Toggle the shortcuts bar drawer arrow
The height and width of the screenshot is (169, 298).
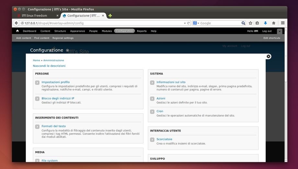click(x=280, y=31)
